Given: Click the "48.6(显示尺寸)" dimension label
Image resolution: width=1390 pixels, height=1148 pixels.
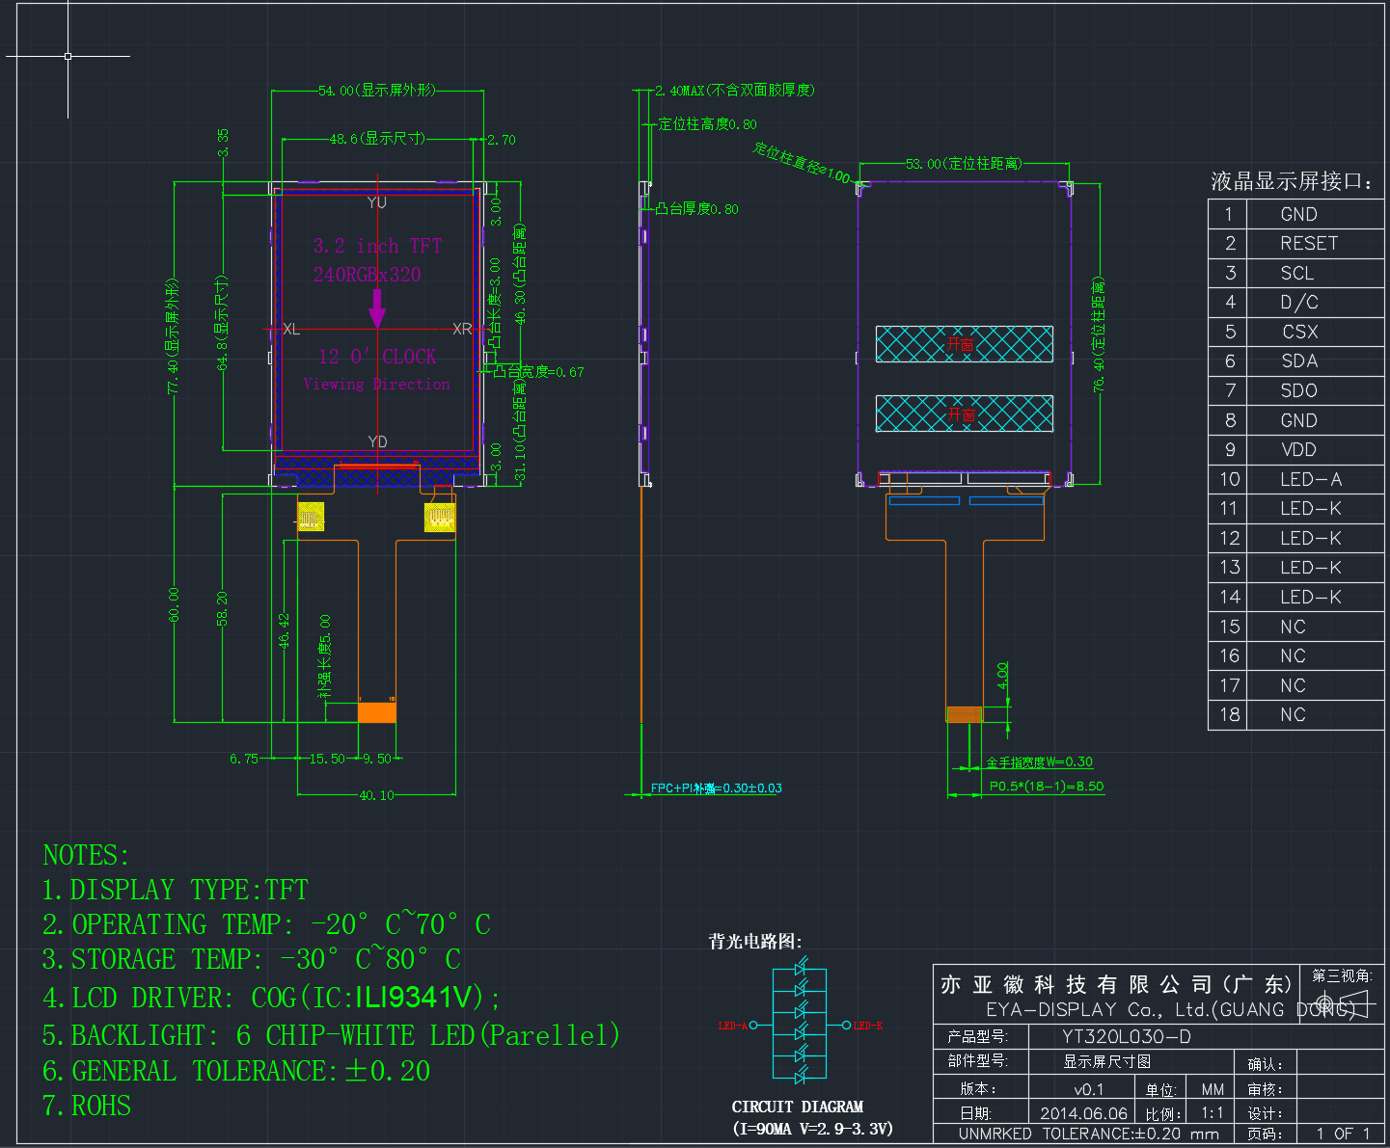Looking at the screenshot, I should 377,139.
